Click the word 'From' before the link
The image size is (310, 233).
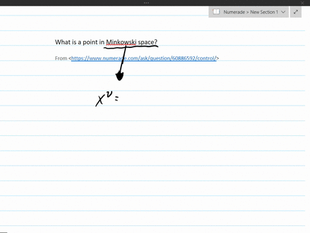[61, 58]
